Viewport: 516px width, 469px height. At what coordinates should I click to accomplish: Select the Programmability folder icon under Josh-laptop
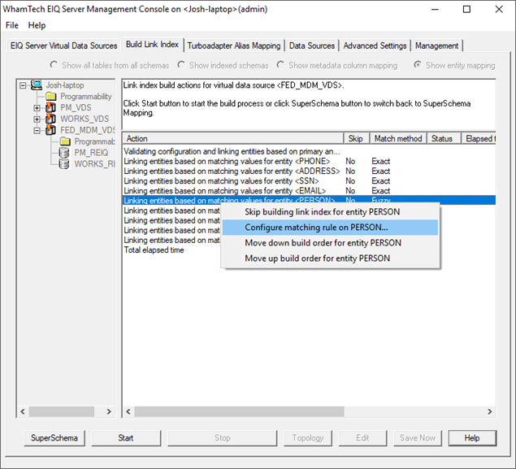(x=51, y=97)
